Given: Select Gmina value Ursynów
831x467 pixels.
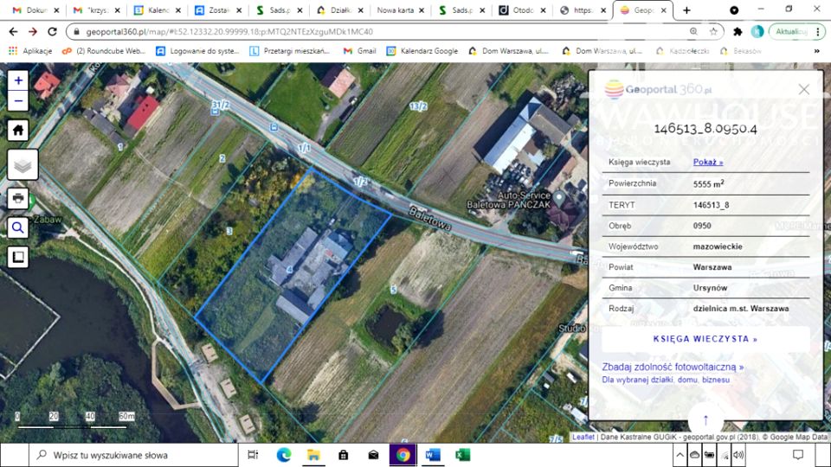Looking at the screenshot, I should [710, 287].
